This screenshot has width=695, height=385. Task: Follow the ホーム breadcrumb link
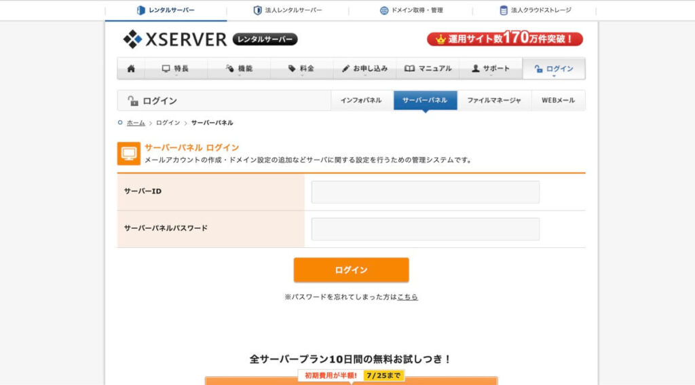pos(136,123)
